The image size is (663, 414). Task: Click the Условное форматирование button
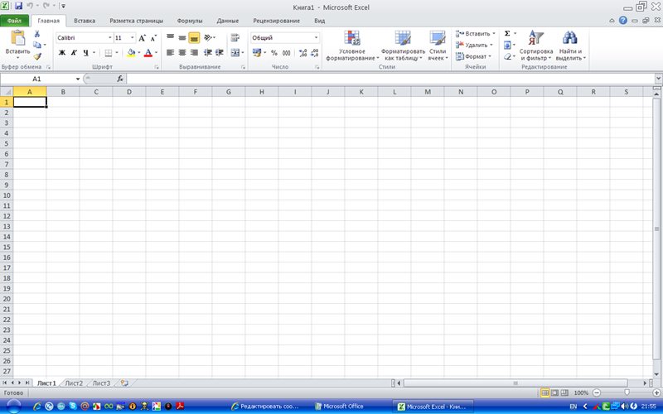coord(351,46)
